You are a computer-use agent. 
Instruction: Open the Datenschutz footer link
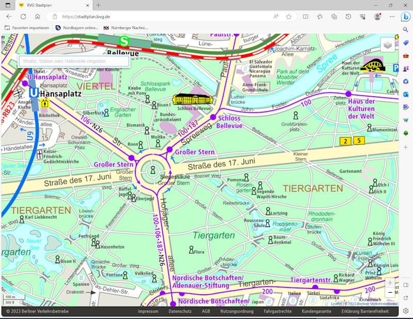click(x=180, y=312)
